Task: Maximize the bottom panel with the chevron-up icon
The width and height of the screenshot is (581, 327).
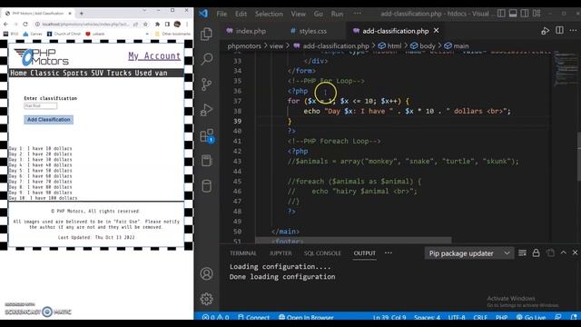Action: pyautogui.click(x=563, y=253)
